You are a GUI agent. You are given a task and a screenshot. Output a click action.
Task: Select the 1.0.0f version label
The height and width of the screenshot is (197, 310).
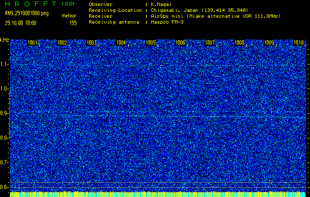coord(69,4)
